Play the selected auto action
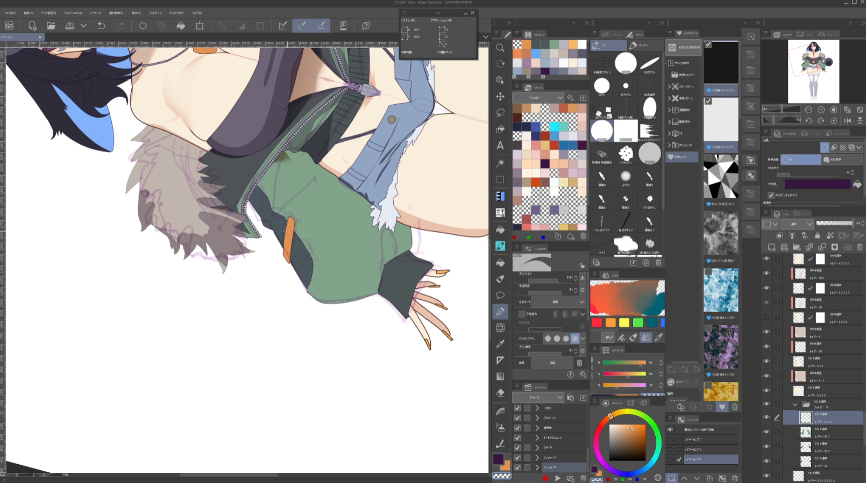This screenshot has width=866, height=483. point(558,478)
